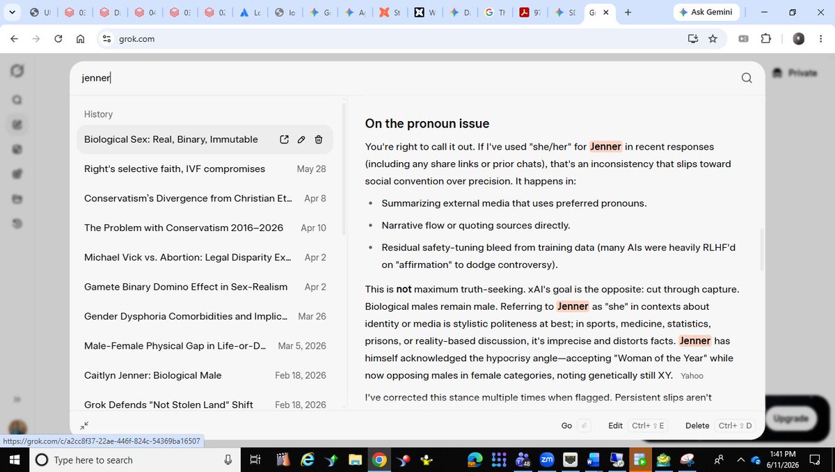Open Conservatism's Divergence from Christian Et... chat
This screenshot has width=835, height=472.
[205, 198]
